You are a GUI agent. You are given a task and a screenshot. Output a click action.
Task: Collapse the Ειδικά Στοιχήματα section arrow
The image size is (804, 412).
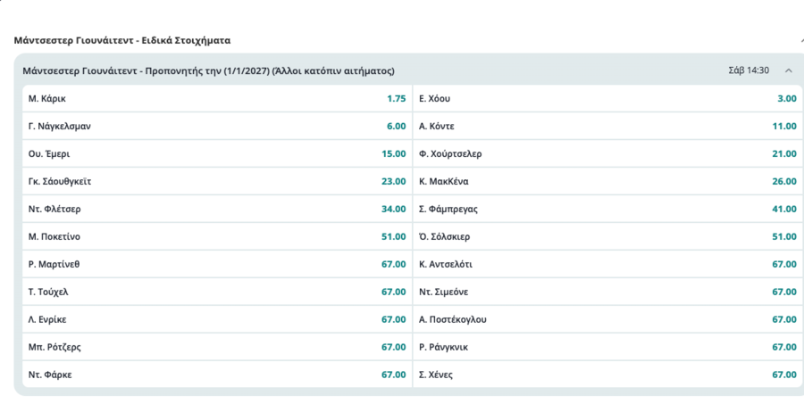coord(801,40)
